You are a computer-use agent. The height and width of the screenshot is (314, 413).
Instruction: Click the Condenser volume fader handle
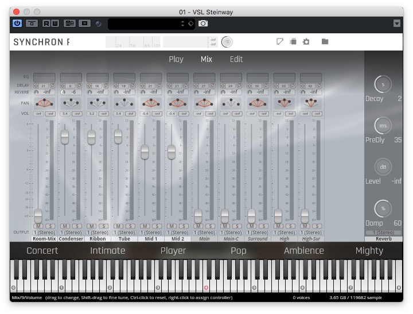pos(65,137)
